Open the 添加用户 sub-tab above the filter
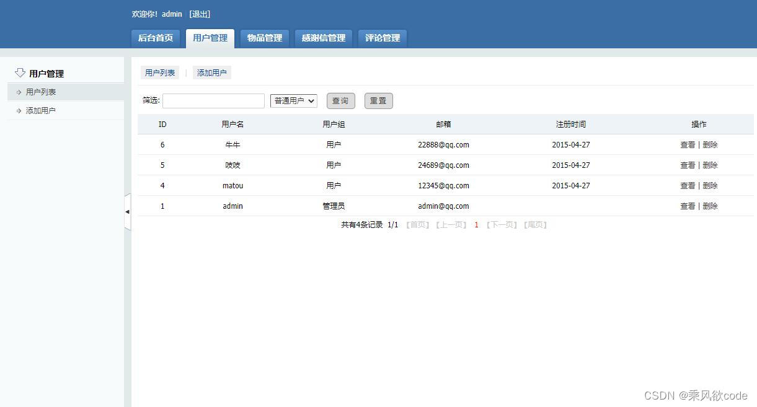757x407 pixels. pos(212,73)
